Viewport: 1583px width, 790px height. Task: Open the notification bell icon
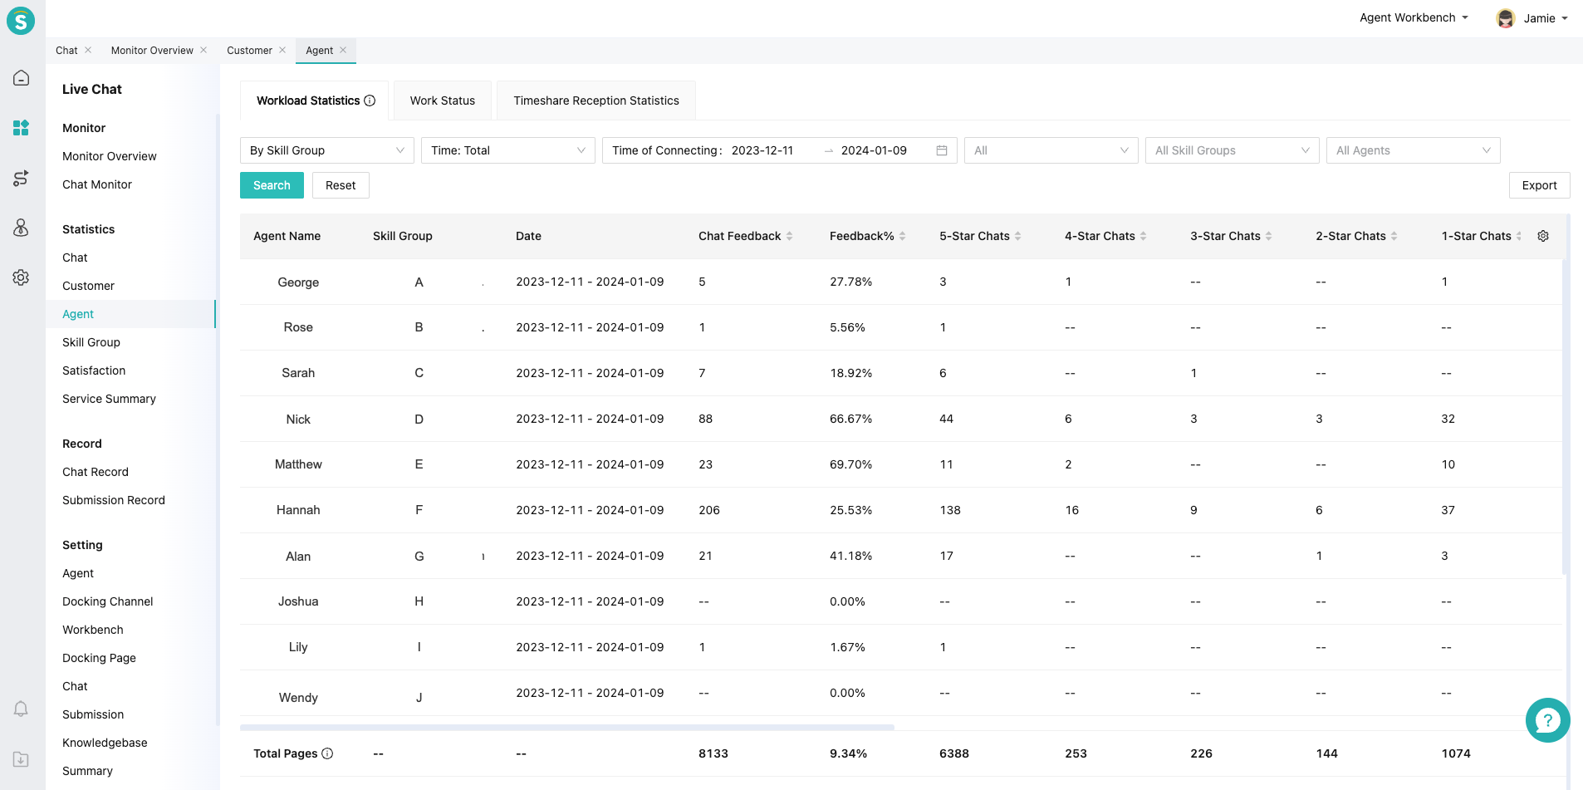pyautogui.click(x=22, y=709)
